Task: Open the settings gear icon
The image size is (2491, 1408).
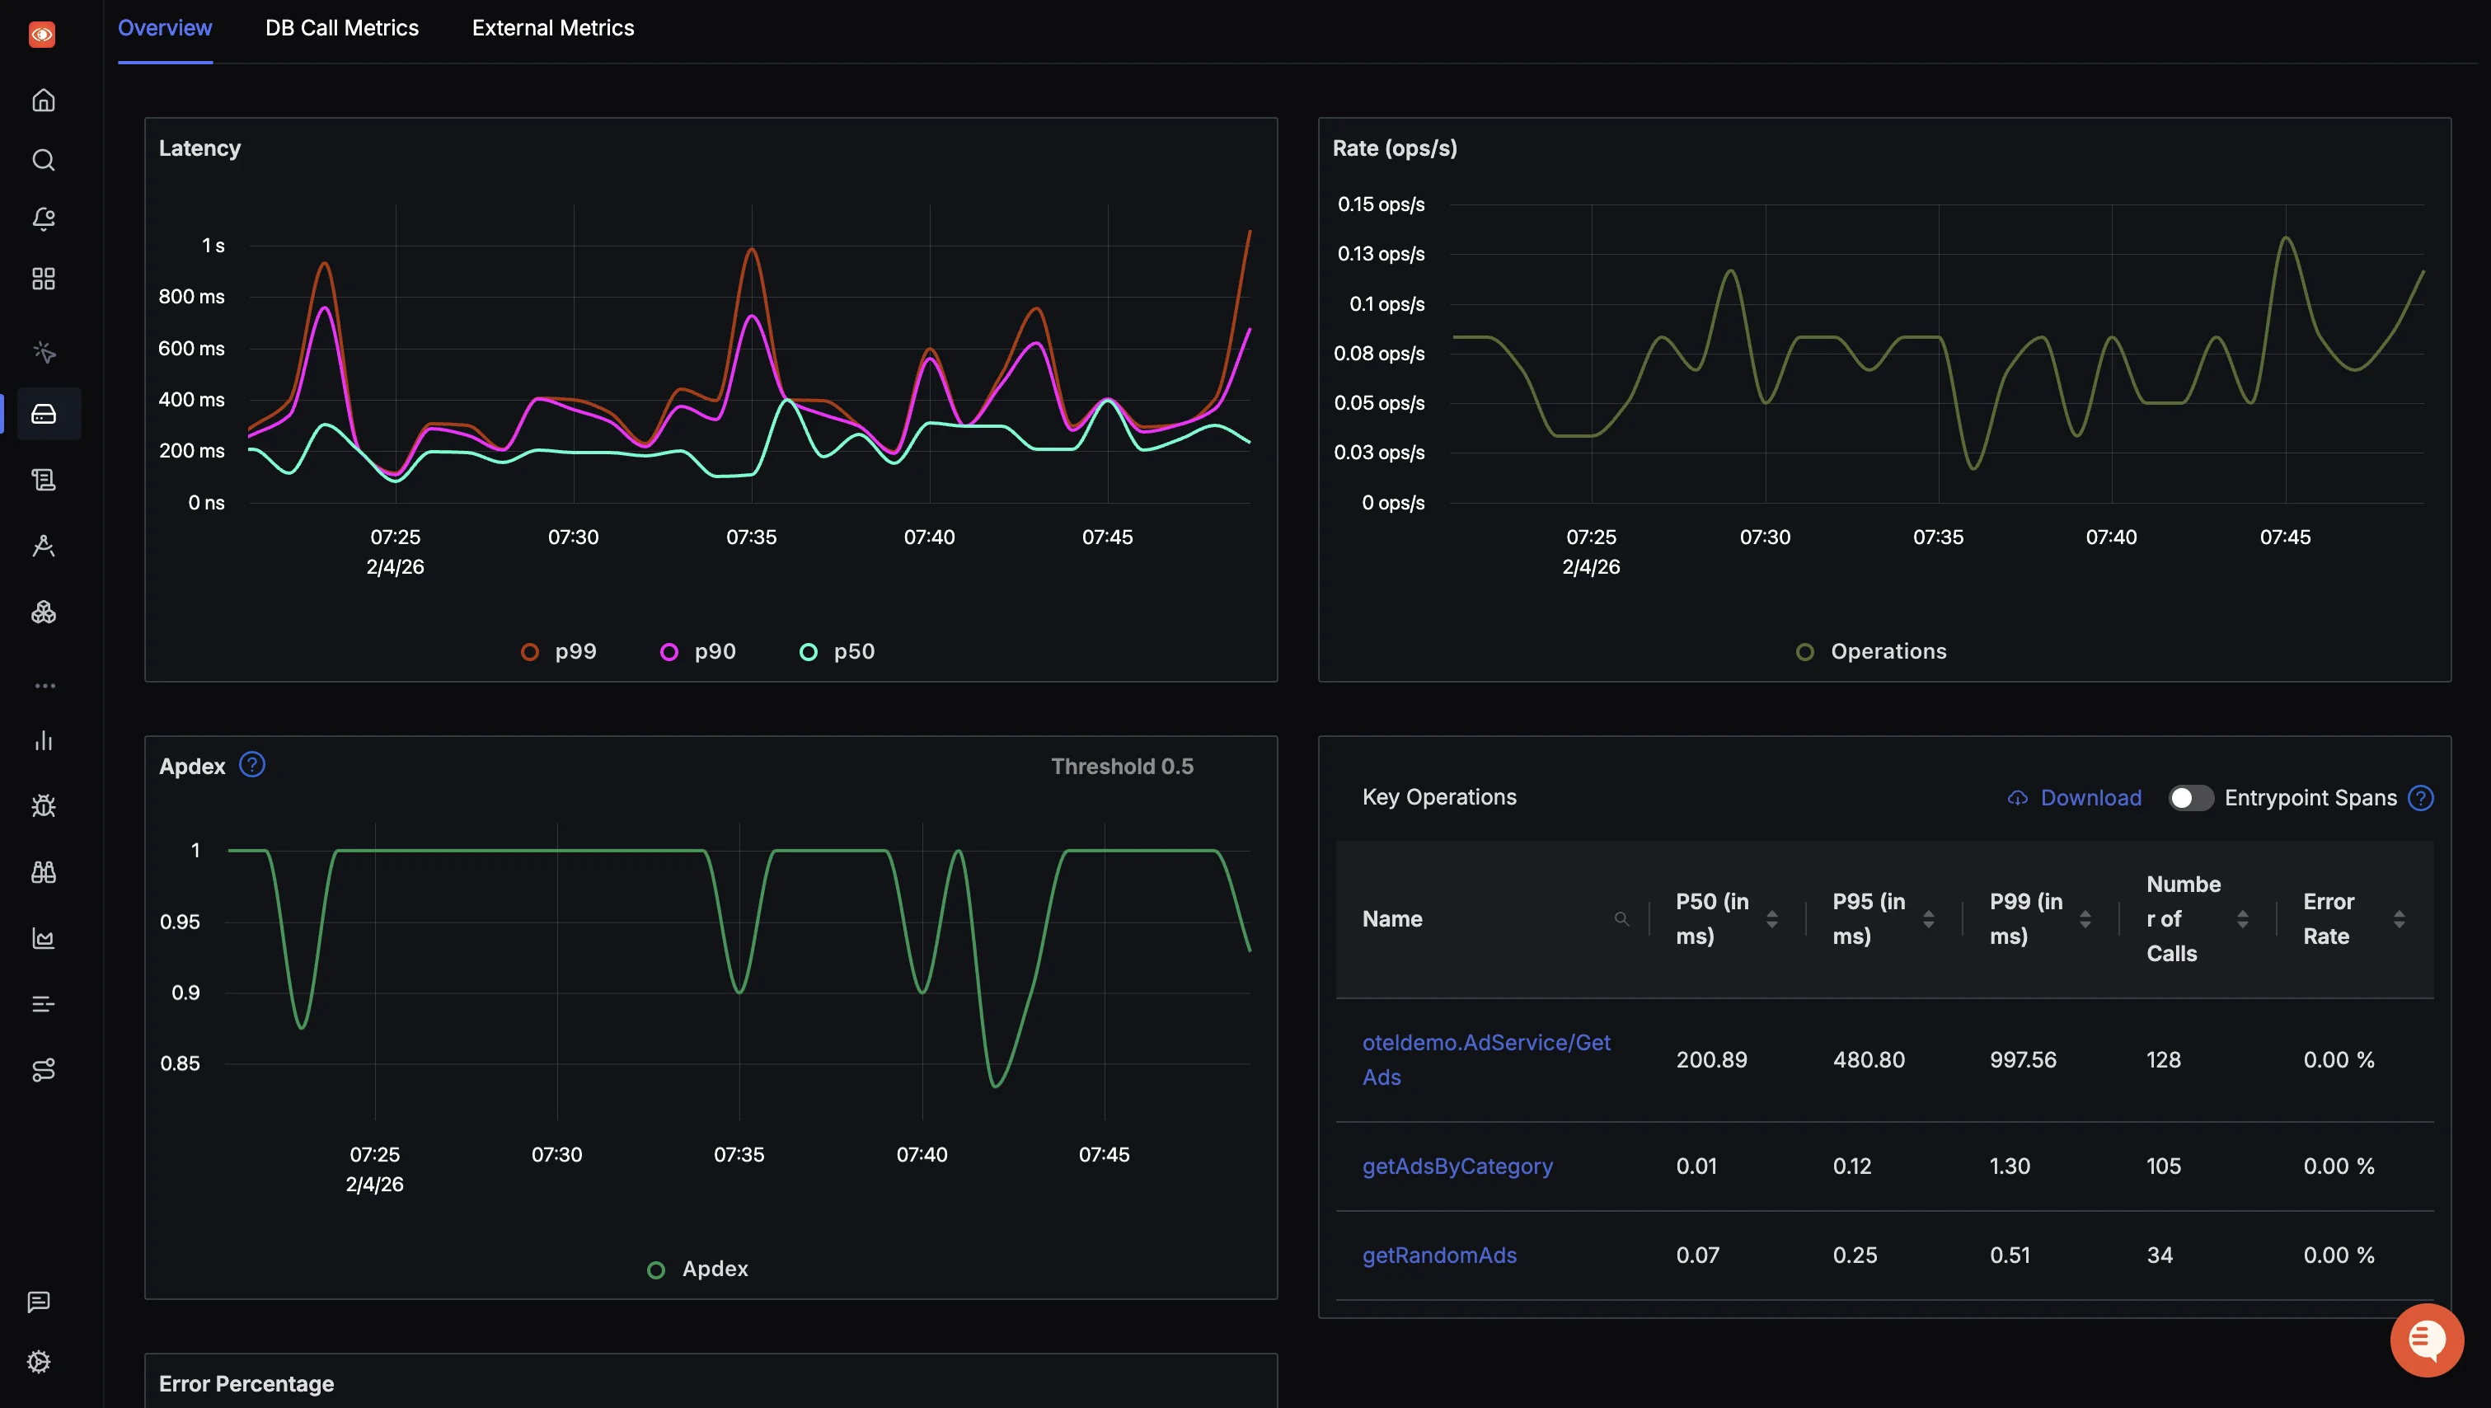Action: click(39, 1362)
